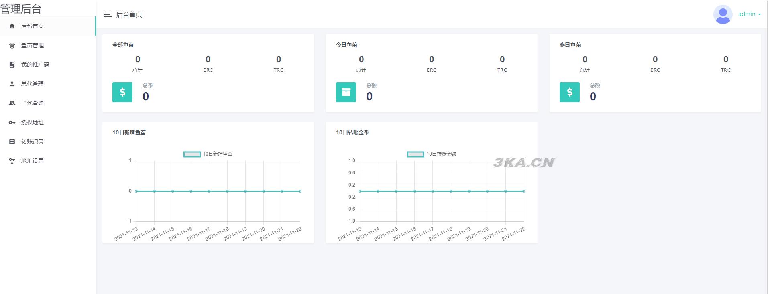Click the 总计 count in 昨日鱼苗
This screenshot has height=294, width=768.
[585, 59]
